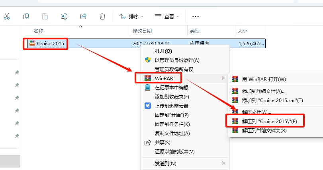Sort by the 大小 column header
This screenshot has width=323, height=170.
(x=243, y=31)
